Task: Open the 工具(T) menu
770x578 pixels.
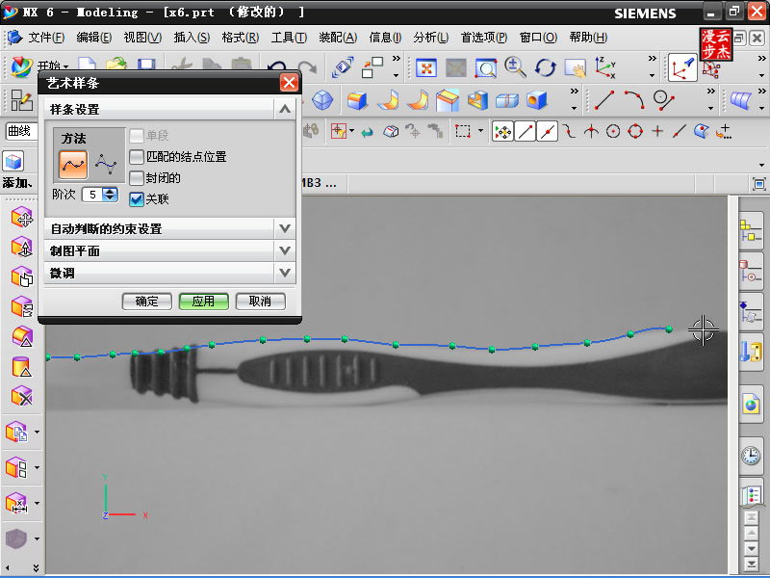Action: 289,38
